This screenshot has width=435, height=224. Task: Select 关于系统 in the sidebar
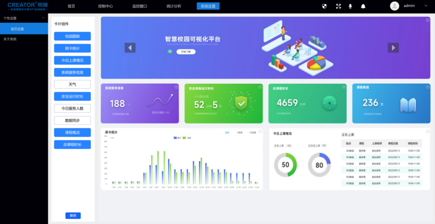pyautogui.click(x=10, y=39)
